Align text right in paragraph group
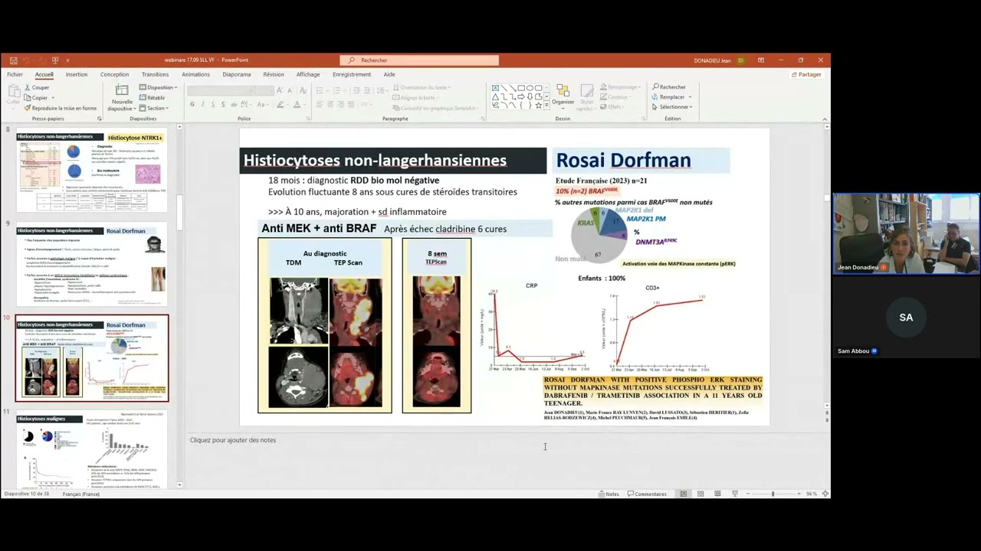Image resolution: width=981 pixels, height=551 pixels. point(341,104)
